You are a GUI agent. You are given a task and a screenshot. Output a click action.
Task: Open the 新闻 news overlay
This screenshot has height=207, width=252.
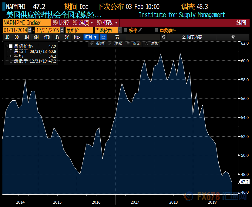[x=133, y=44]
